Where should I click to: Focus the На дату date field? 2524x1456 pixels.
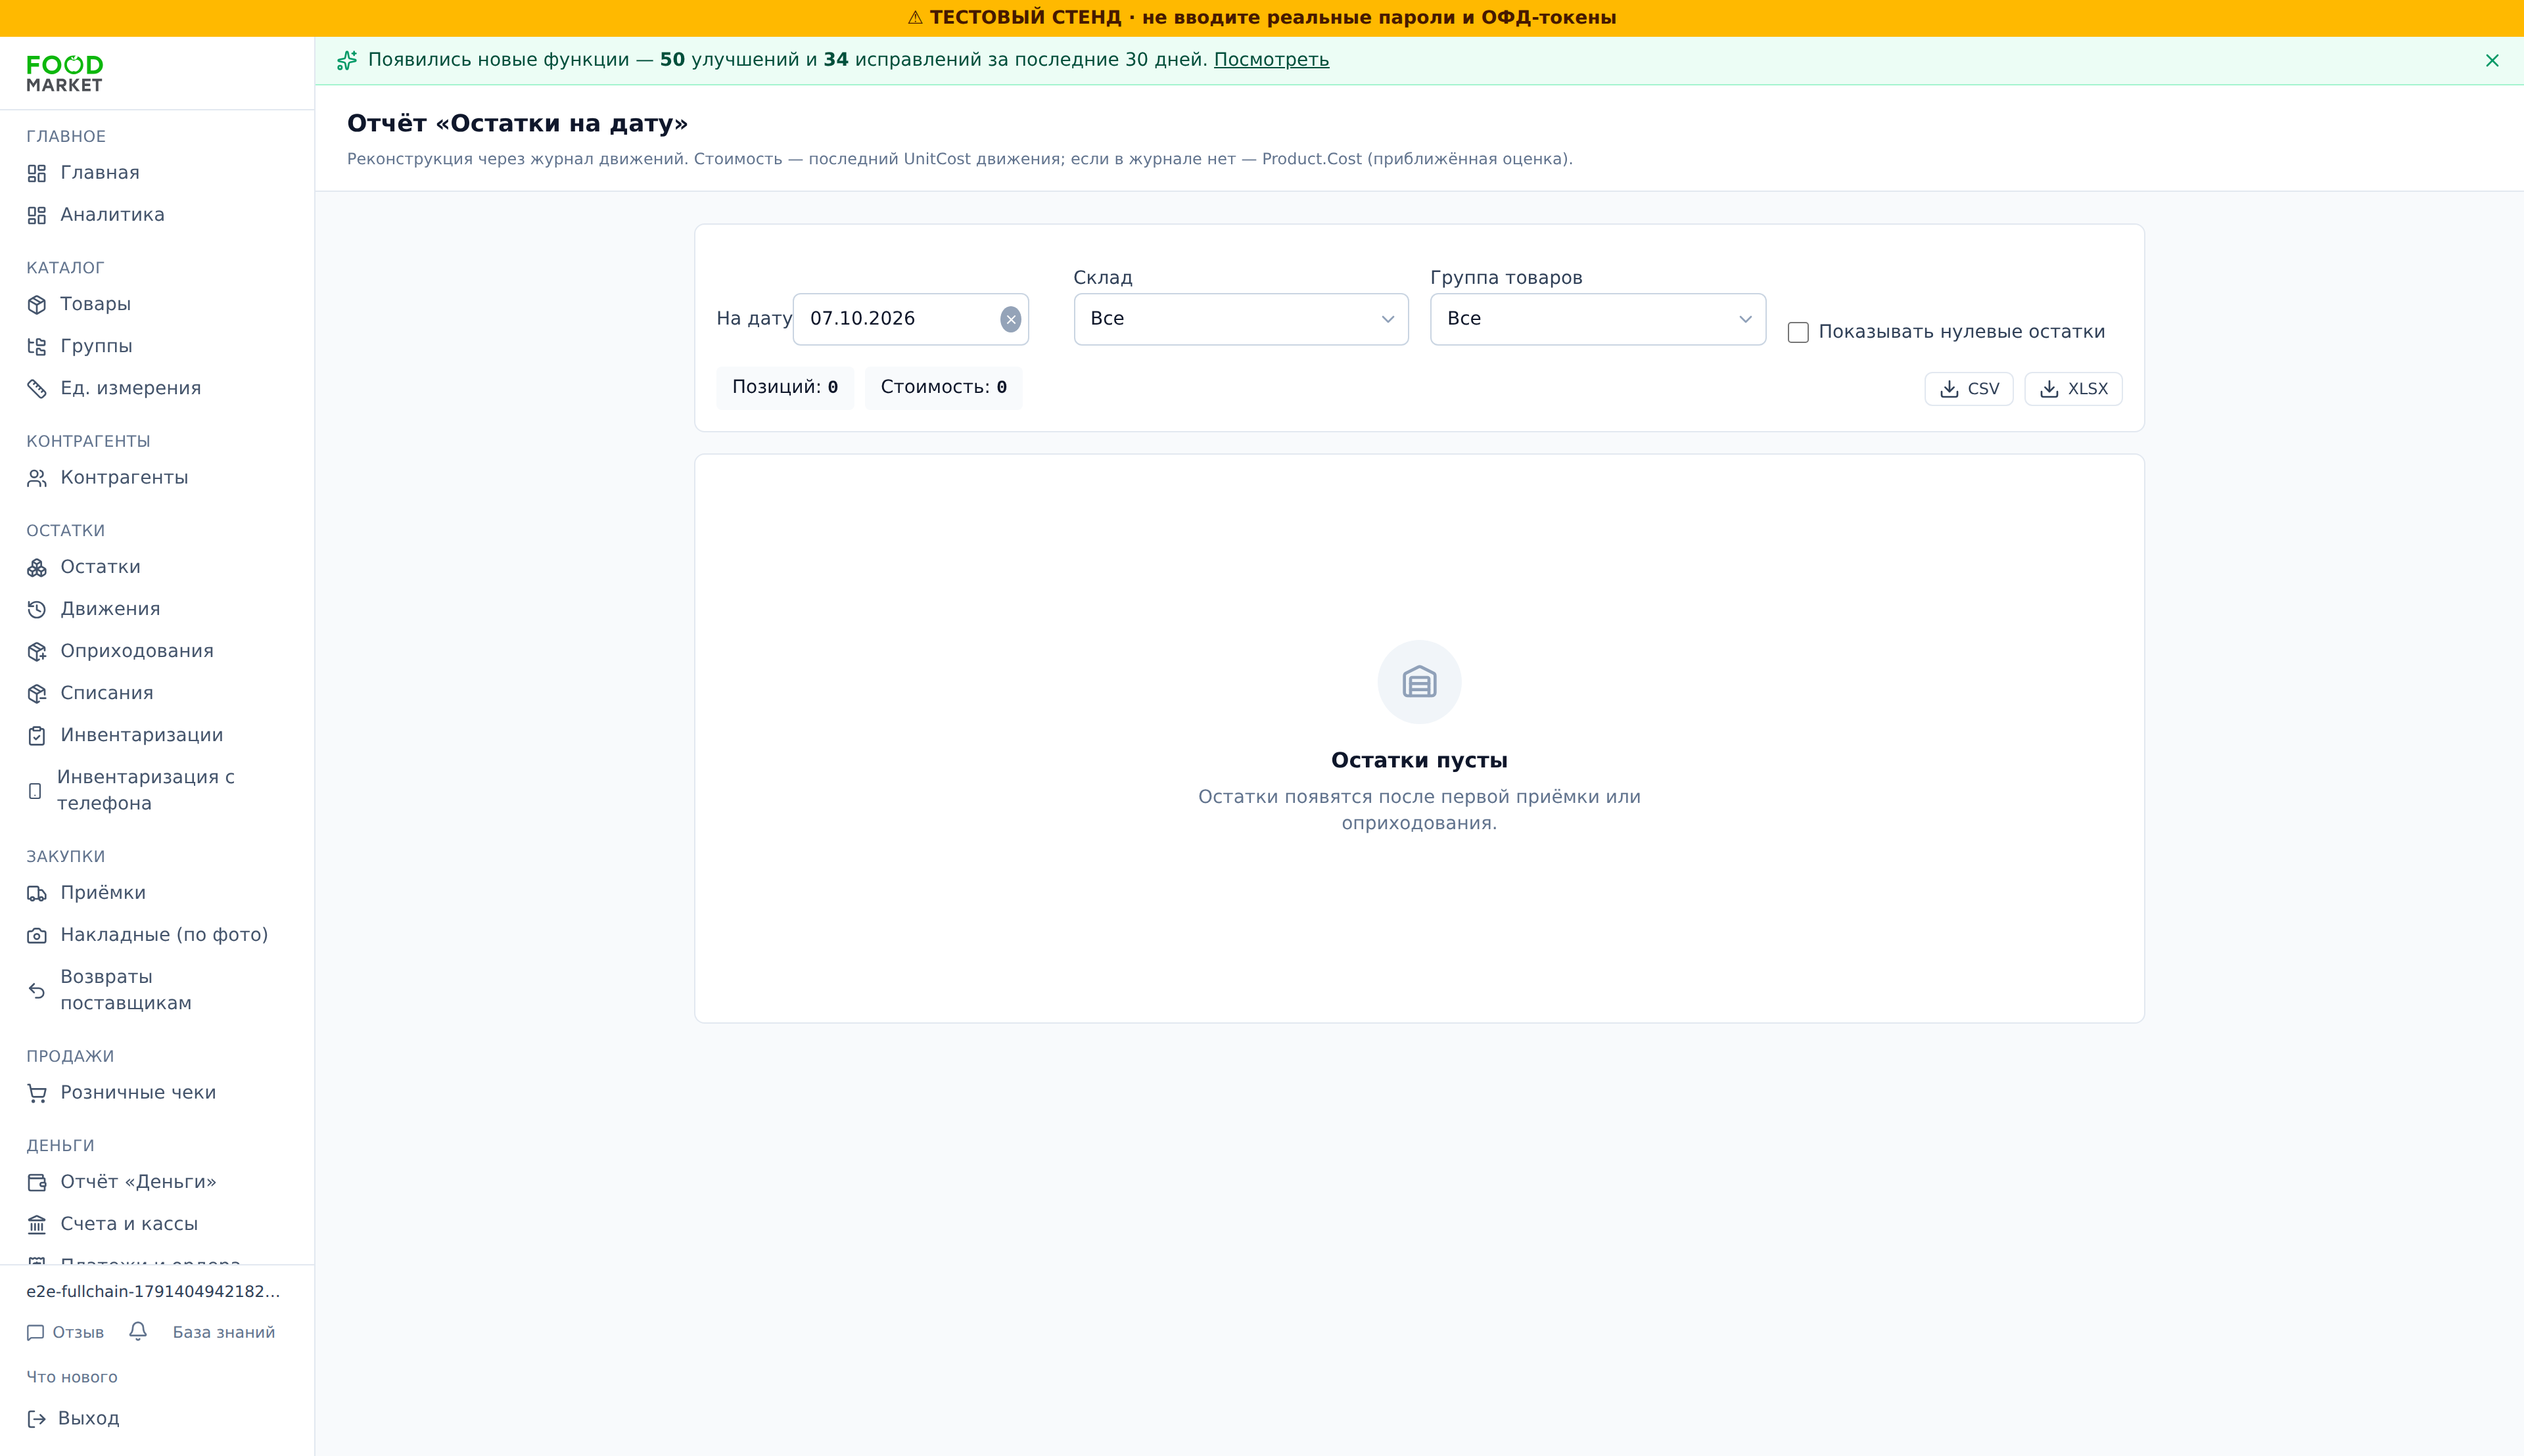coord(900,319)
